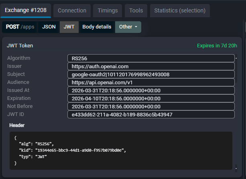Open the Connection tab
The height and width of the screenshot is (179, 246).
click(x=72, y=10)
